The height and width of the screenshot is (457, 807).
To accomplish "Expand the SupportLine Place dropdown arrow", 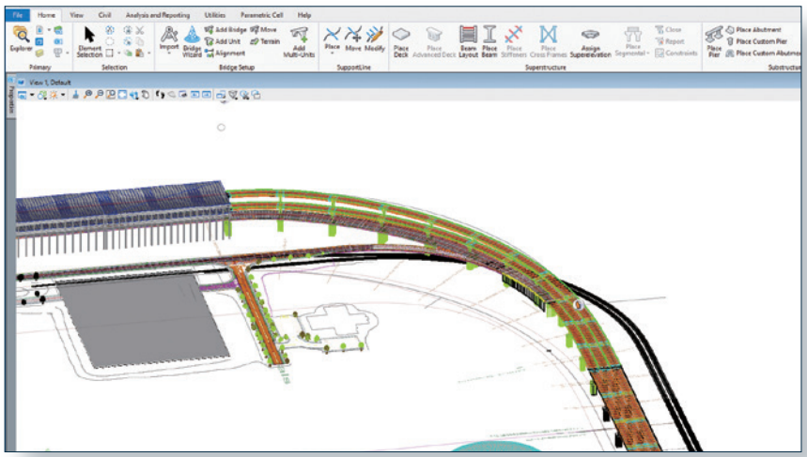I will pos(332,53).
